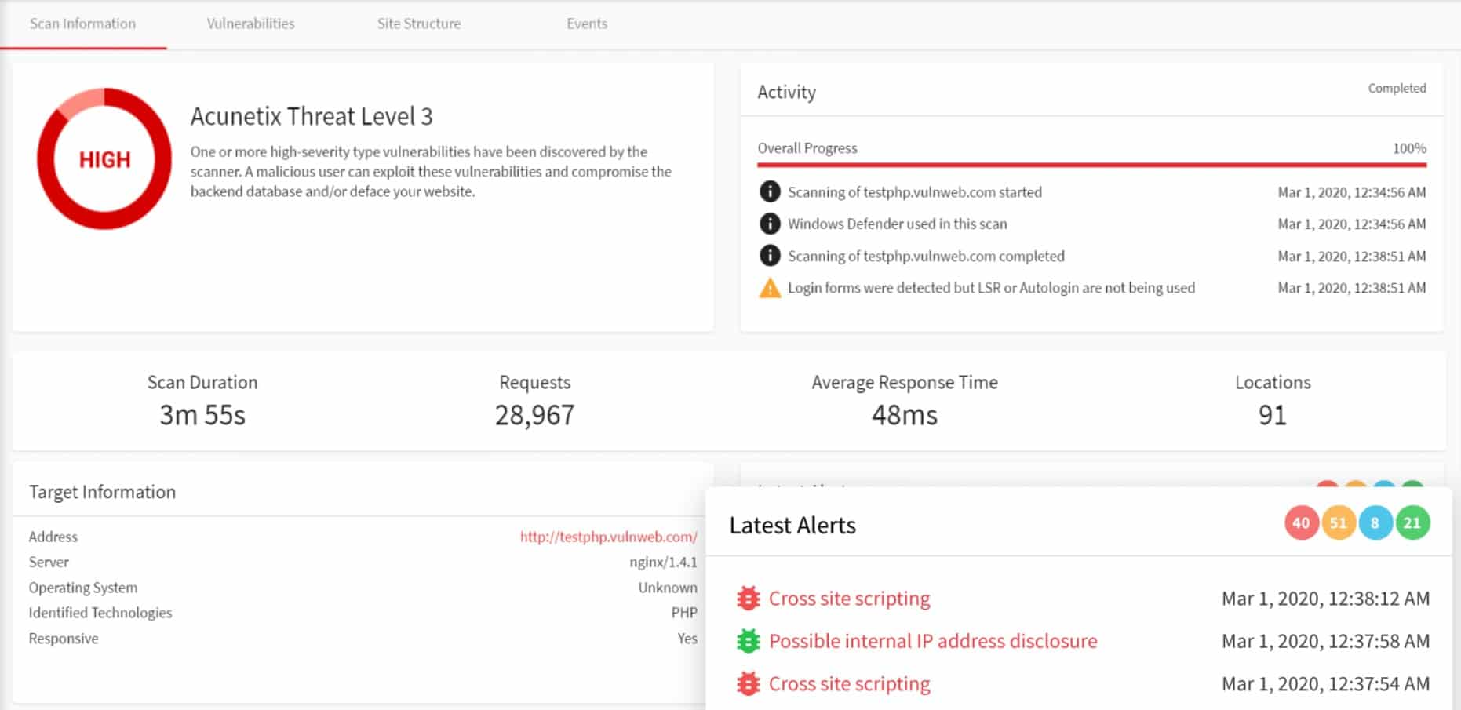Screen dimensions: 1461x710
Task: Click the orange warning triangle for login forms
Action: click(770, 288)
